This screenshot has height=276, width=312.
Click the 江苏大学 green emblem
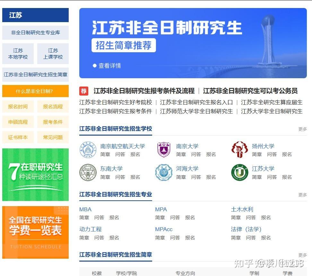coord(239,172)
